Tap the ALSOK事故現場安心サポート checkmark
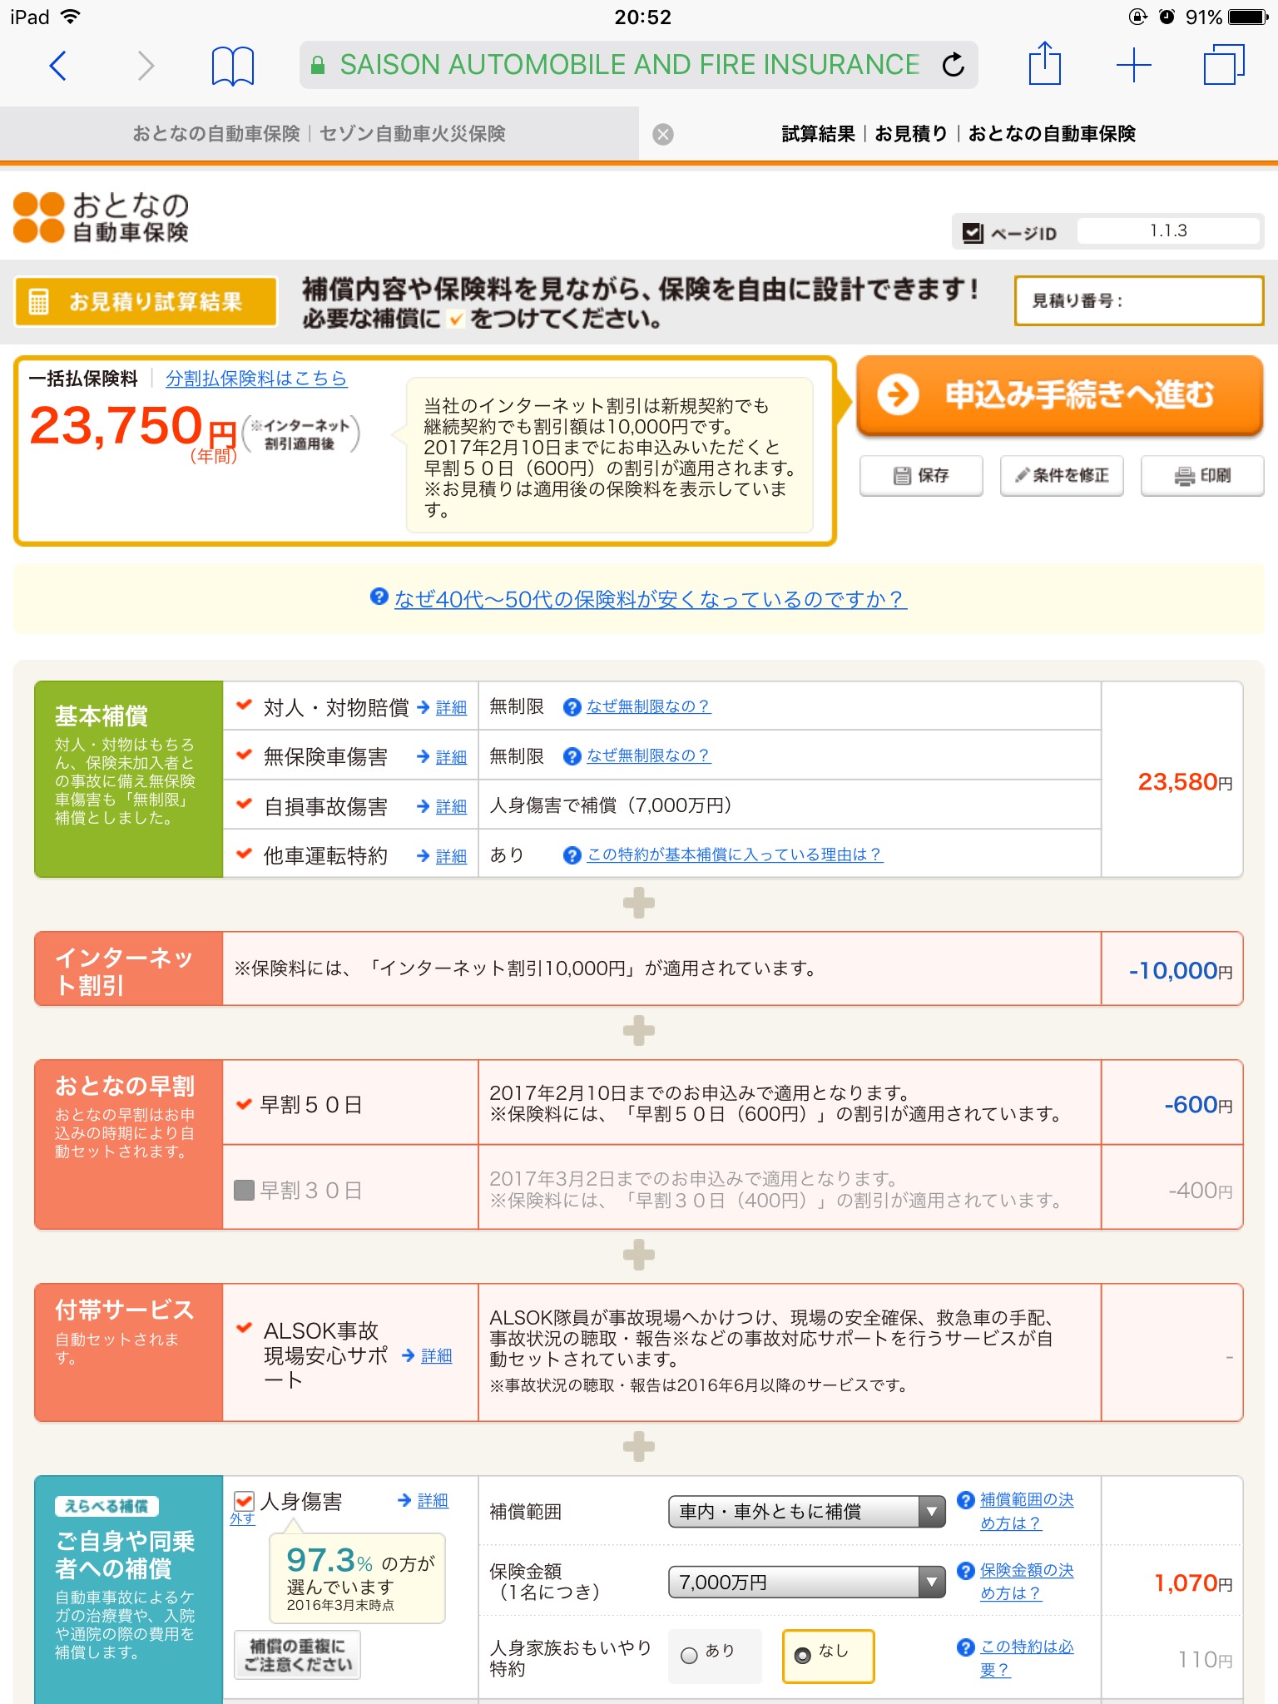1278x1704 pixels. click(244, 1328)
